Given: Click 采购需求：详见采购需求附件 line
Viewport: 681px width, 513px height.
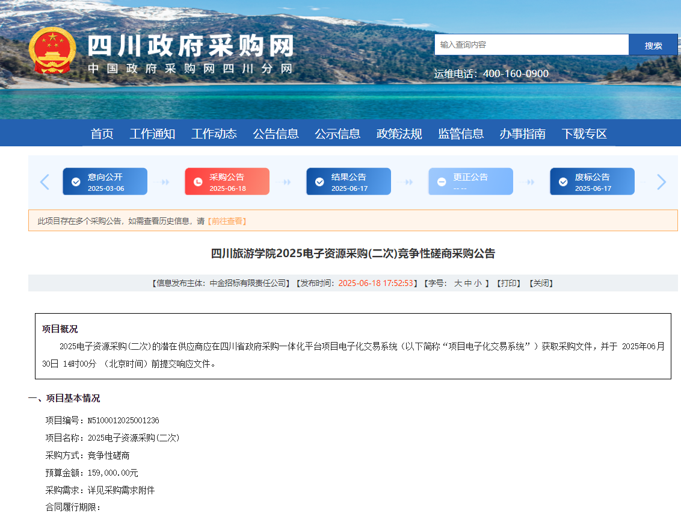Looking at the screenshot, I should (x=100, y=490).
